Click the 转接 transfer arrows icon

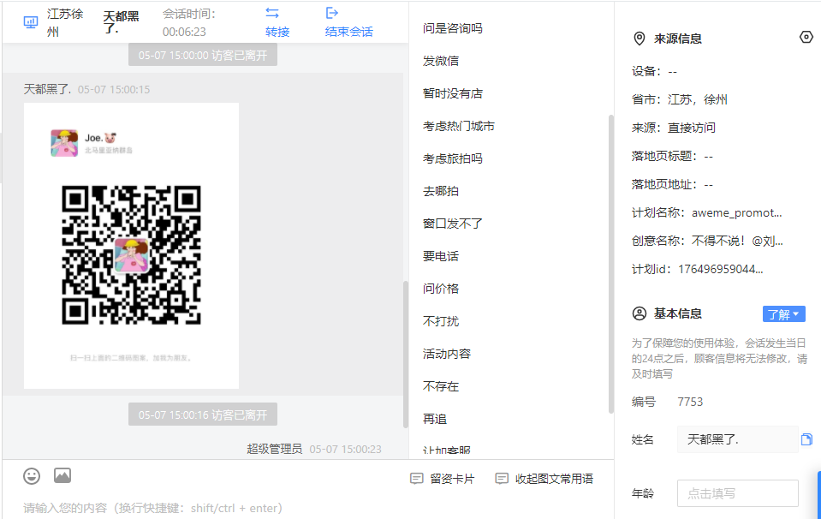tap(272, 13)
